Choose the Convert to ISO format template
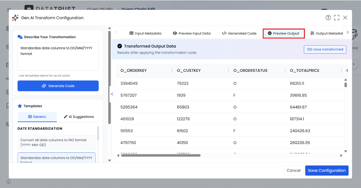 point(57,143)
